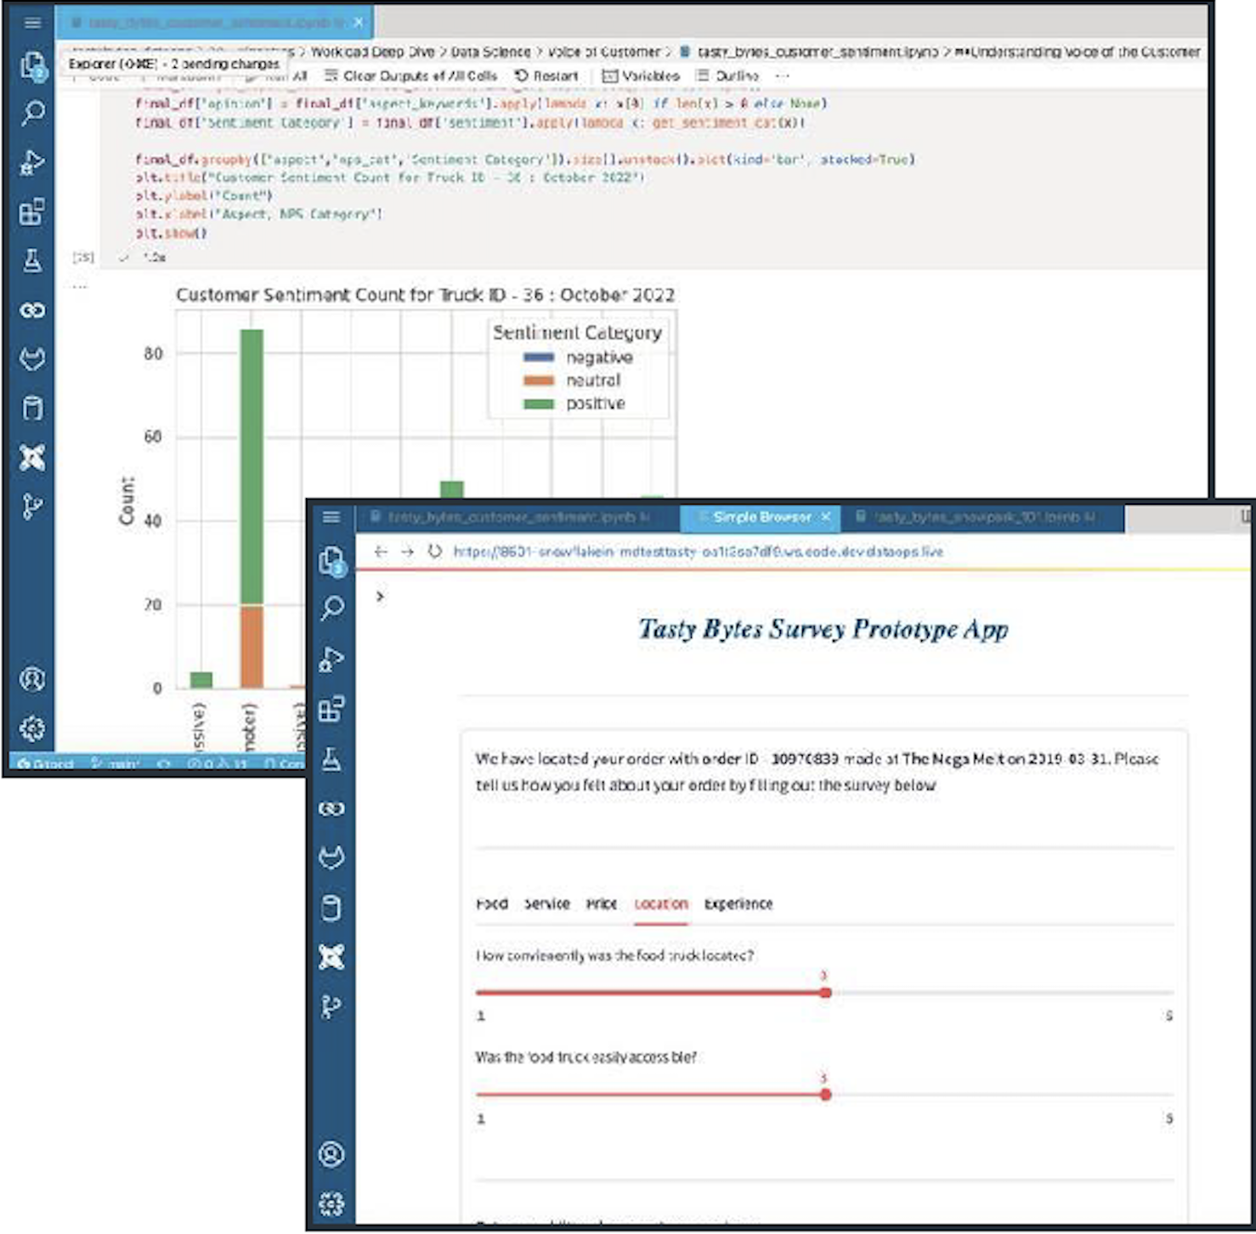The image size is (1256, 1234).
Task: Switch to Simple Browser tab
Action: pyautogui.click(x=761, y=517)
